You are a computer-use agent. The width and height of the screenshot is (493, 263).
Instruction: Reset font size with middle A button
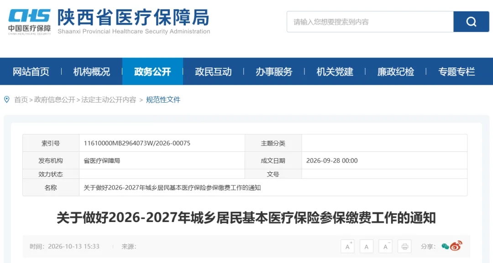tap(366, 247)
